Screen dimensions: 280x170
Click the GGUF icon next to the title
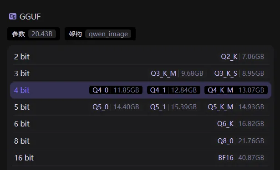point(13,16)
